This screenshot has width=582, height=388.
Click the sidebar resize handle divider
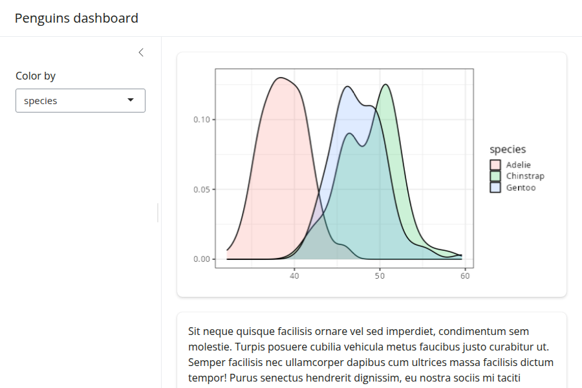(x=158, y=212)
